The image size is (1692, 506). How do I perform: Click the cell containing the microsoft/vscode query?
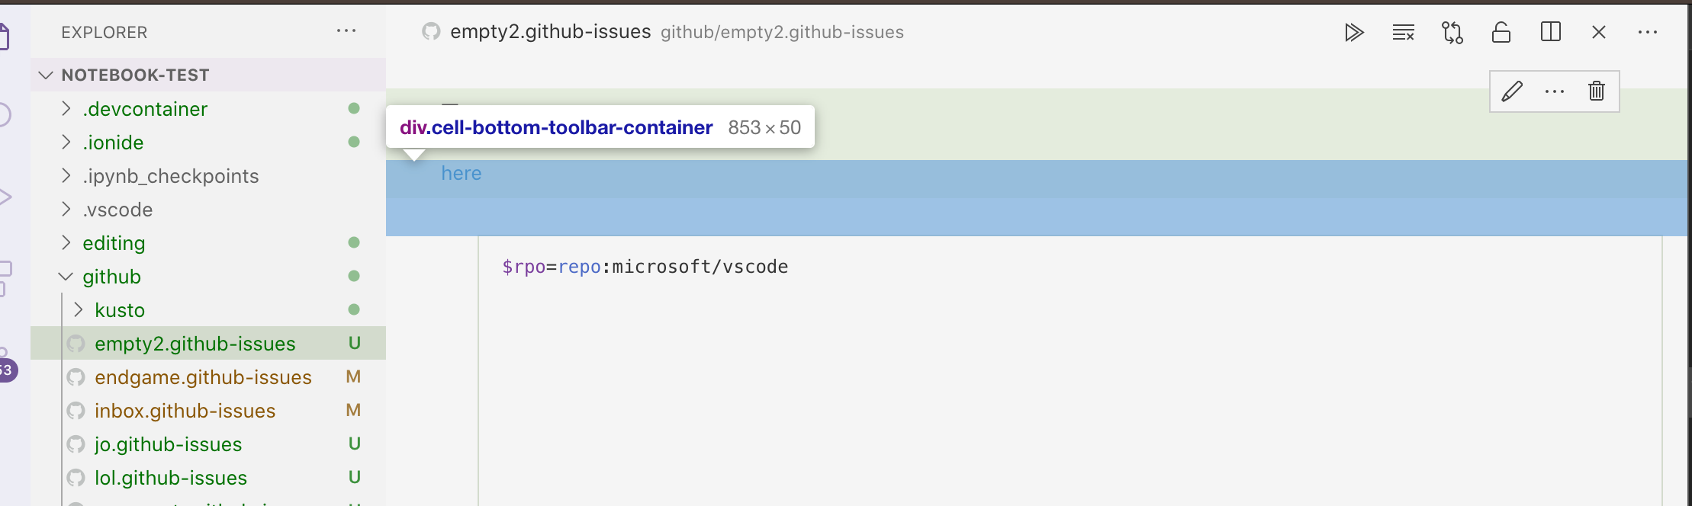point(645,267)
